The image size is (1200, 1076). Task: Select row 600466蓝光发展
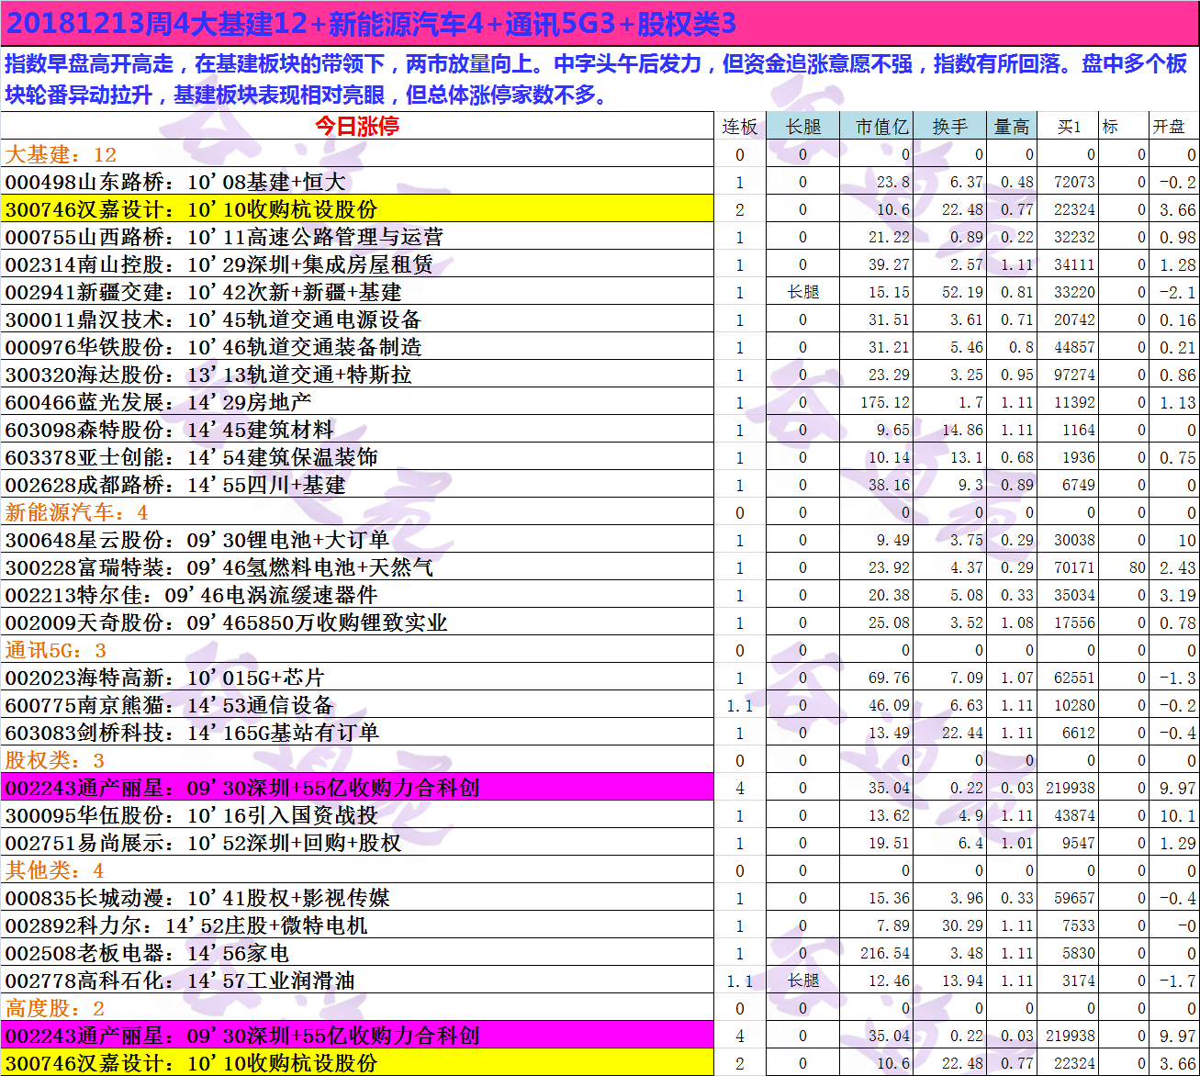357,401
